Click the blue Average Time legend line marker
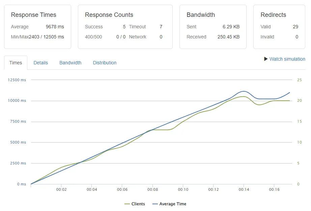 click(x=155, y=204)
